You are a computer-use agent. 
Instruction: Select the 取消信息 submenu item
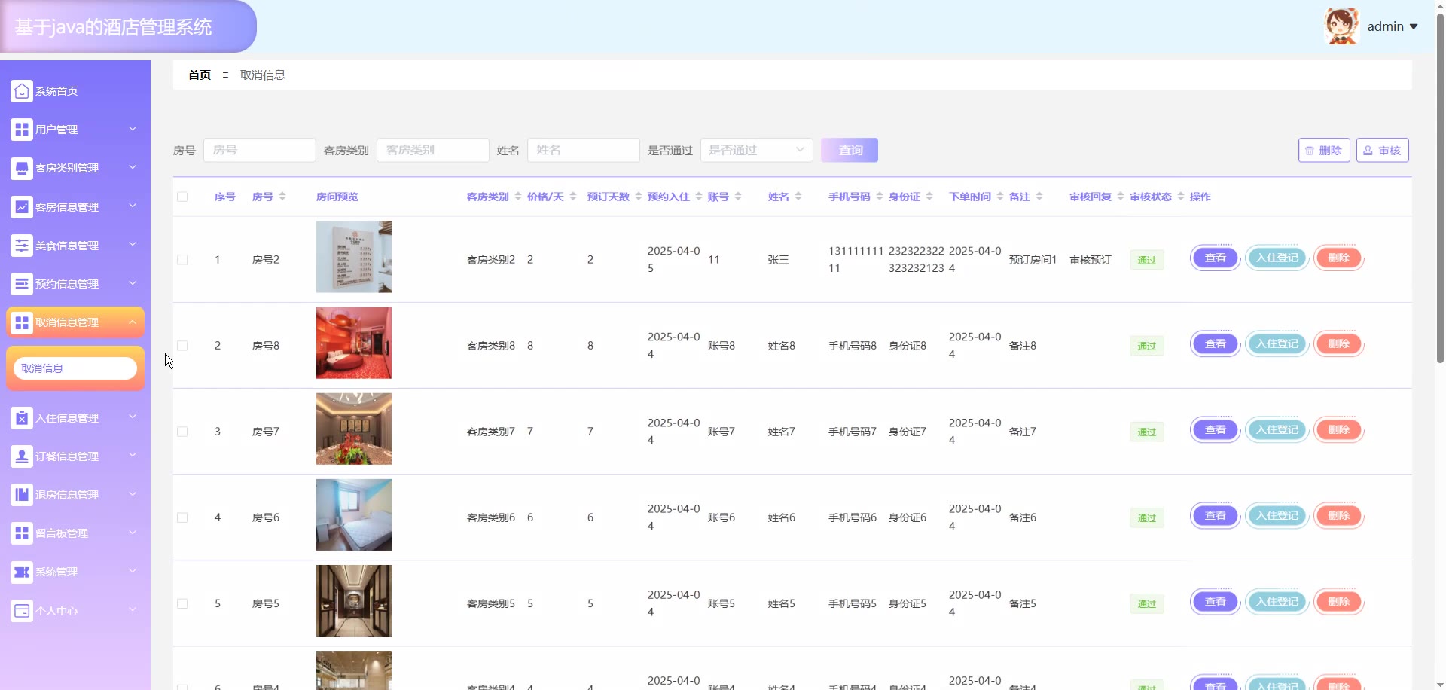coord(75,368)
